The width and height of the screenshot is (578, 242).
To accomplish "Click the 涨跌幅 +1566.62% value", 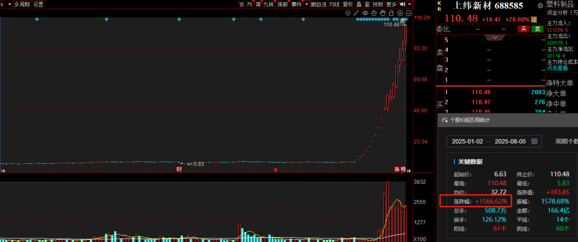I will click(x=492, y=201).
